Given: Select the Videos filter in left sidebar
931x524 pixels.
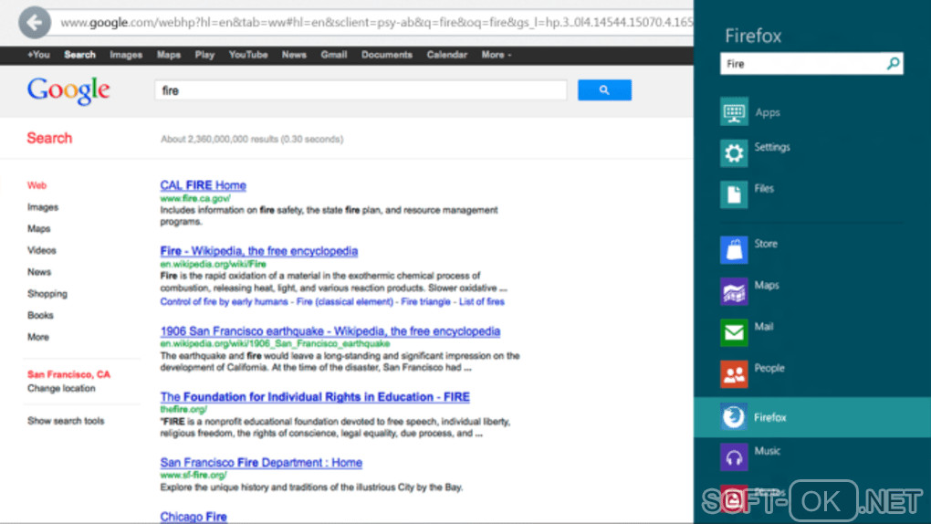Looking at the screenshot, I should (42, 251).
